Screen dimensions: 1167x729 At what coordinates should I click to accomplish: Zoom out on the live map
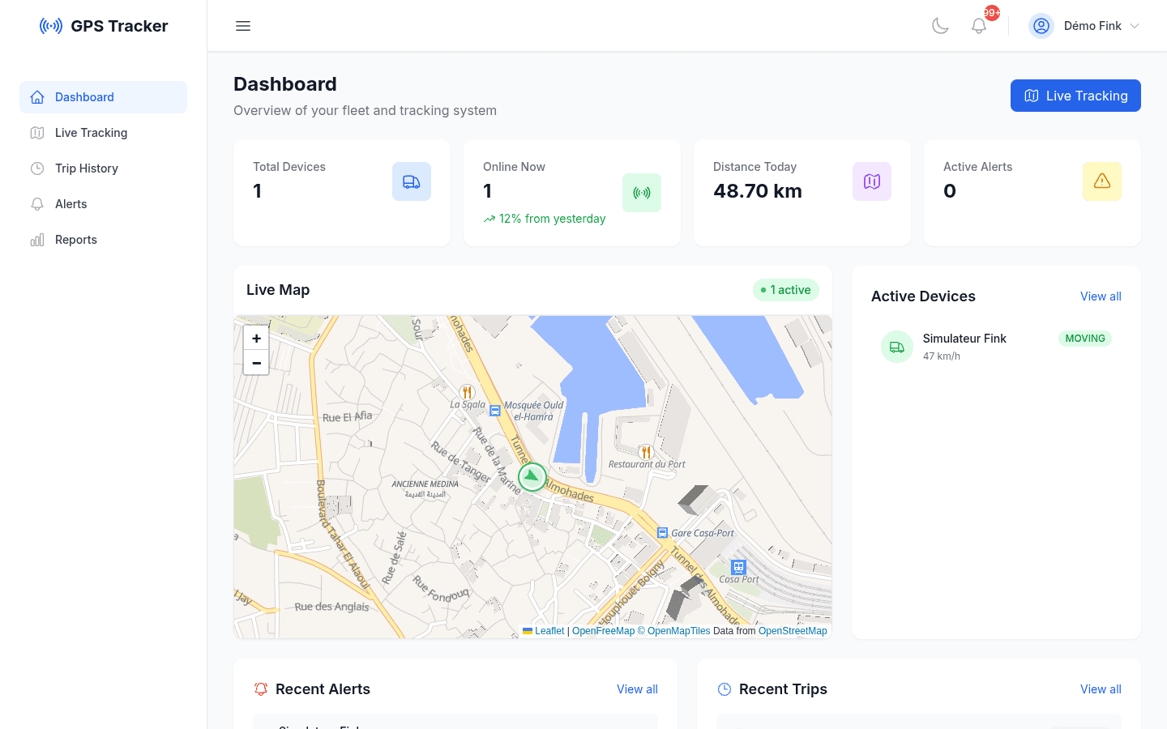point(256,363)
